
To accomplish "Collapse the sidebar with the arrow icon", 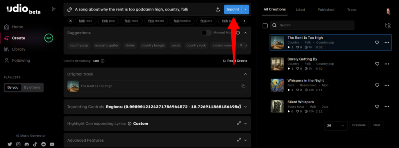I will coord(54,9).
